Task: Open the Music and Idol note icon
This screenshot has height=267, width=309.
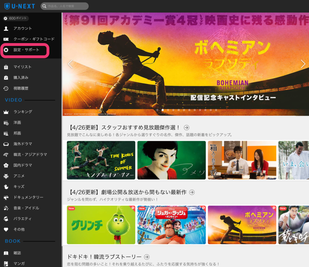Action: tap(6, 208)
